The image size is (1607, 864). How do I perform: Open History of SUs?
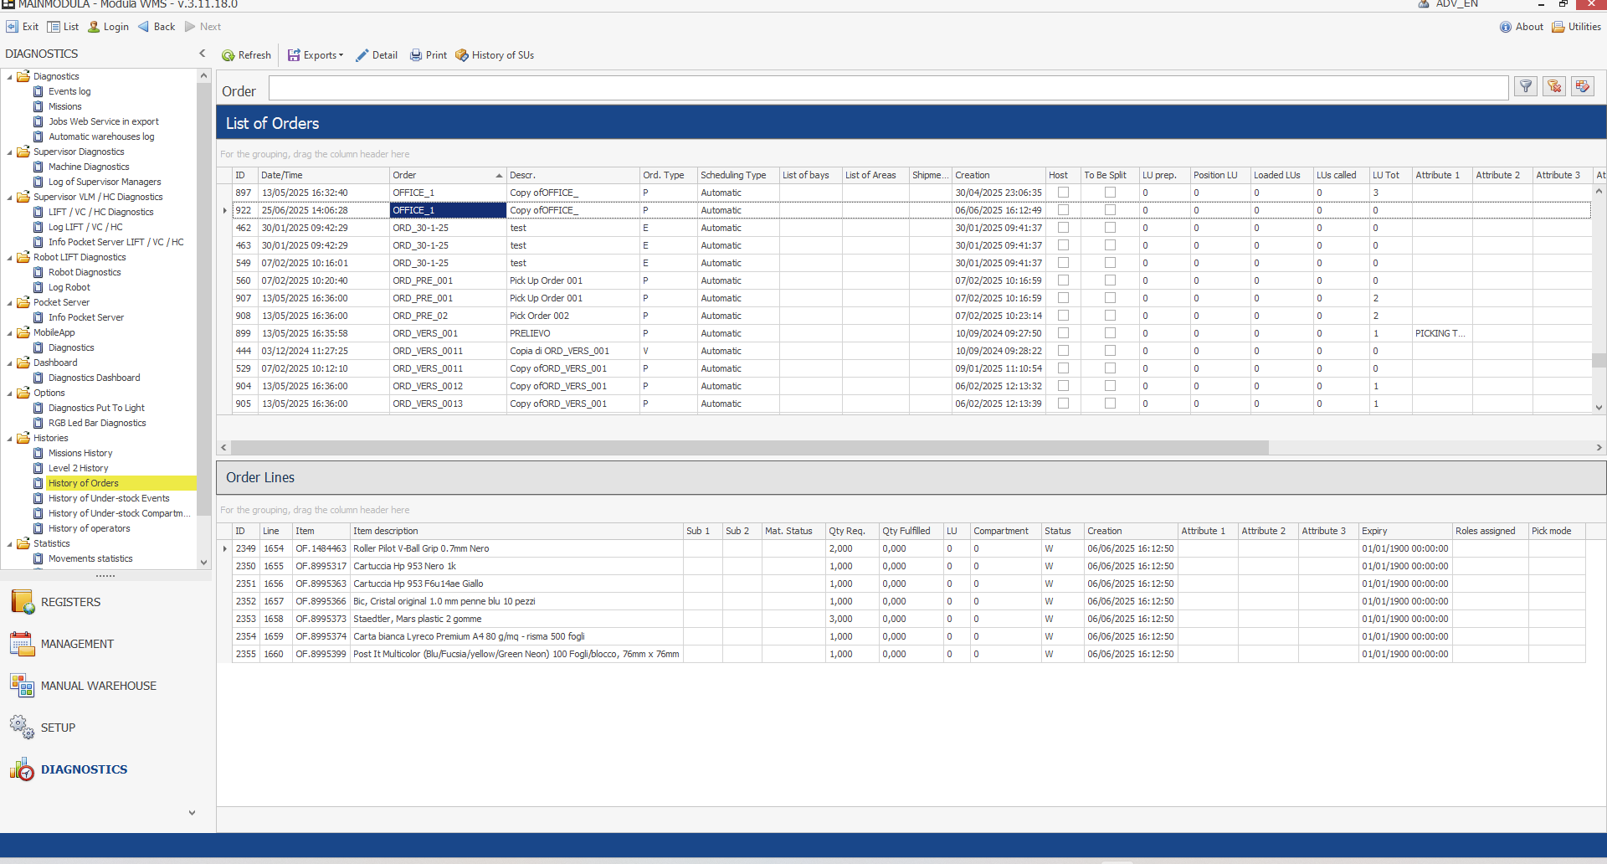pos(495,55)
